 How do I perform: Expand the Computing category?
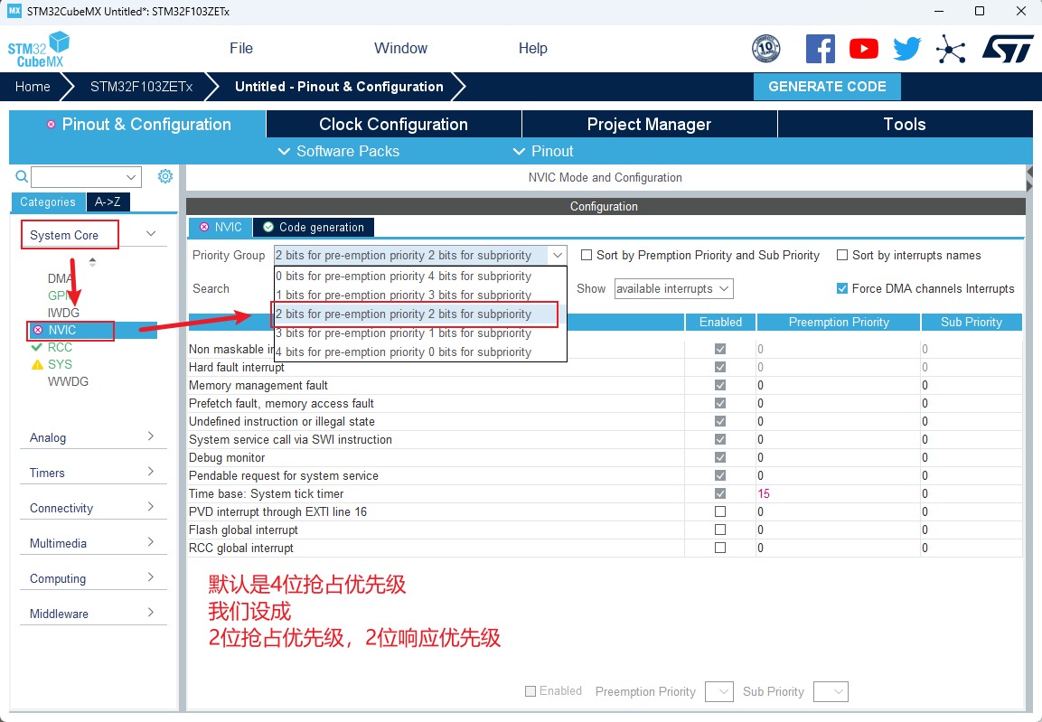point(151,577)
